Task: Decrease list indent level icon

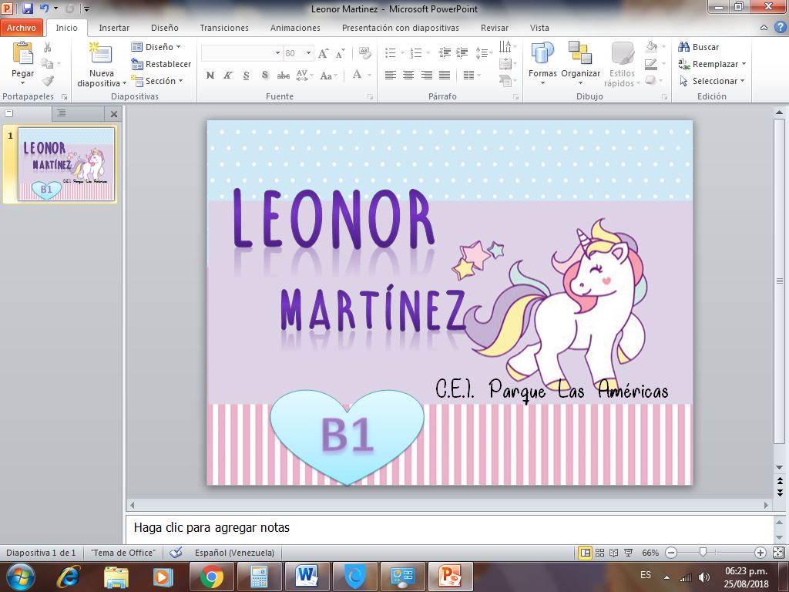Action: coord(445,53)
